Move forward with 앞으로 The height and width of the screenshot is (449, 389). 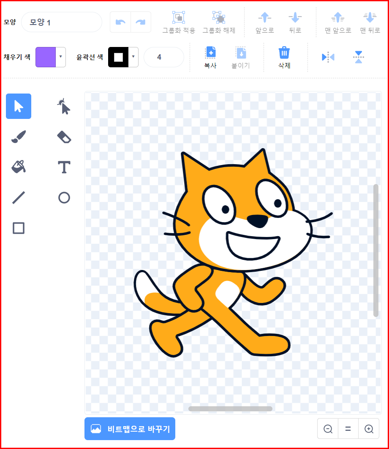coord(265,22)
